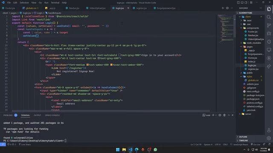Image resolution: width=273 pixels, height=153 pixels.
Task: Open the Search view in activity bar
Action: click(x=269, y=17)
